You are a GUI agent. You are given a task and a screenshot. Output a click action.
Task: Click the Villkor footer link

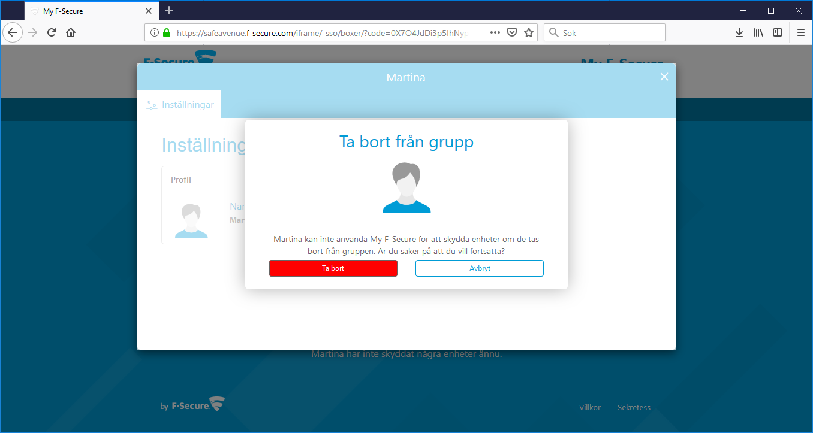click(x=590, y=407)
